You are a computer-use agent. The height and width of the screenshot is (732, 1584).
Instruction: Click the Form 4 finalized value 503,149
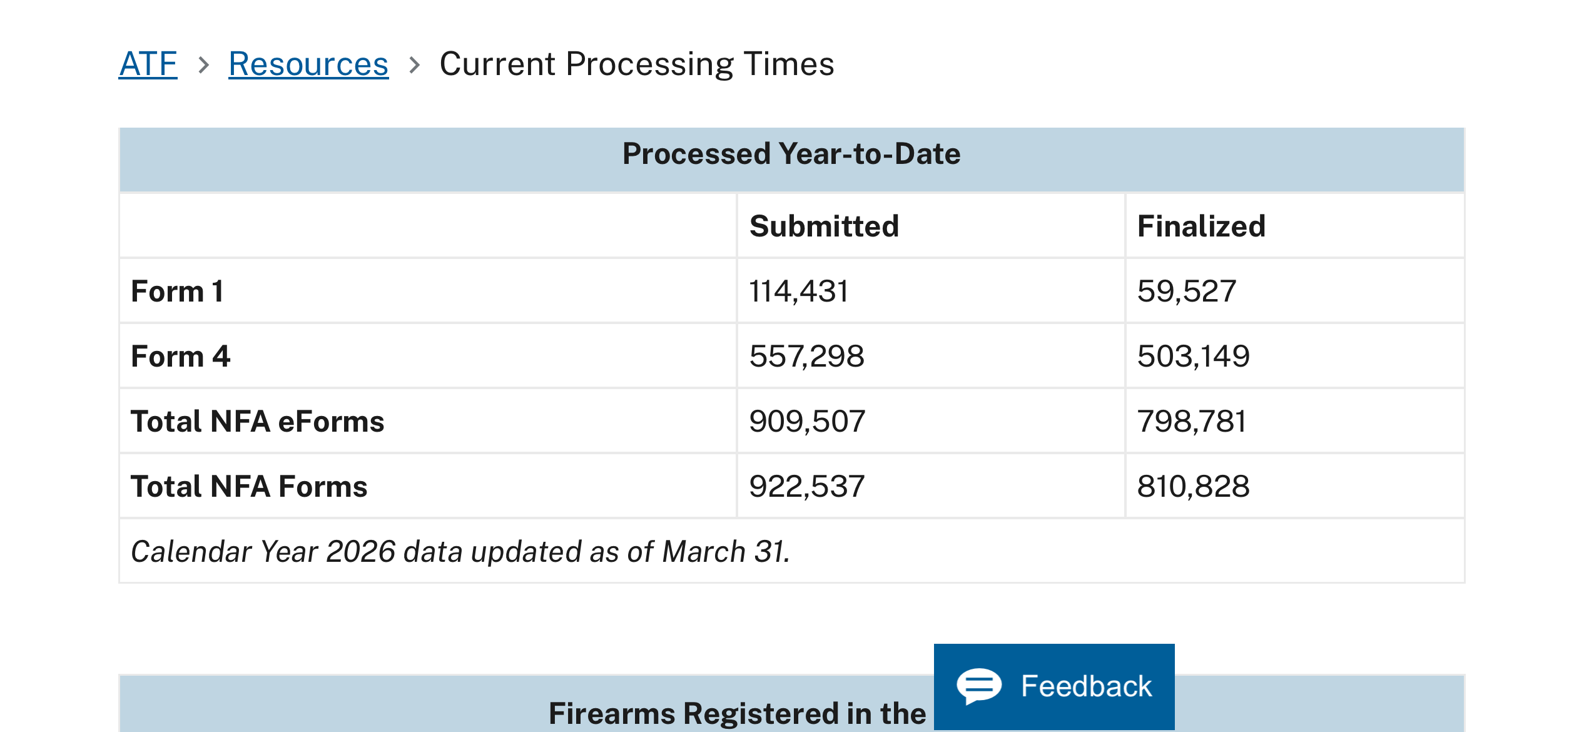pyautogui.click(x=1193, y=356)
